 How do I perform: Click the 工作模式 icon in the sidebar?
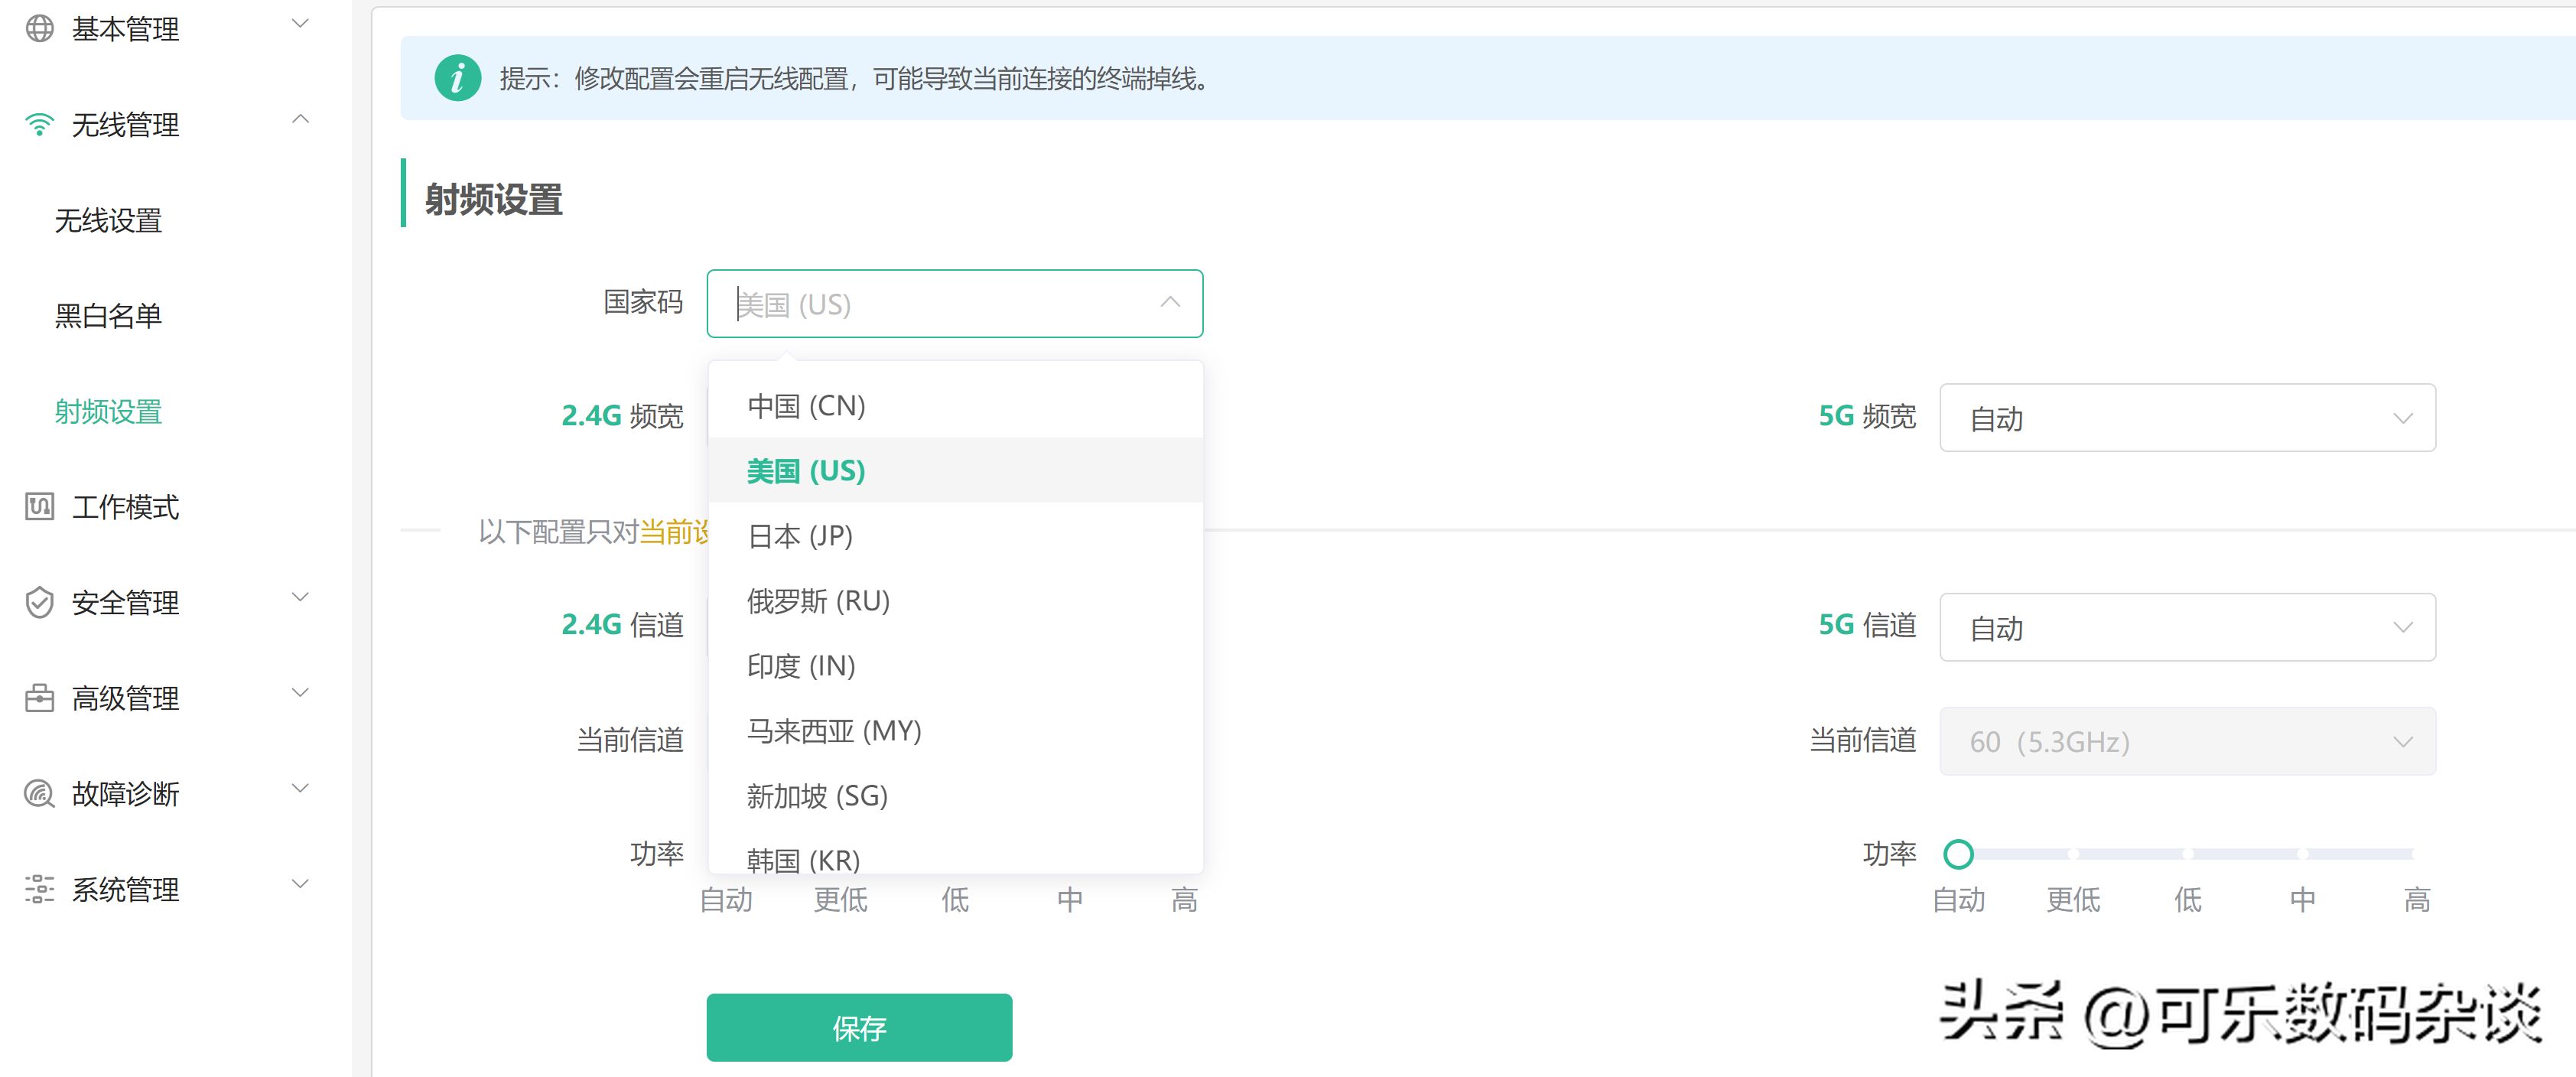[x=39, y=506]
